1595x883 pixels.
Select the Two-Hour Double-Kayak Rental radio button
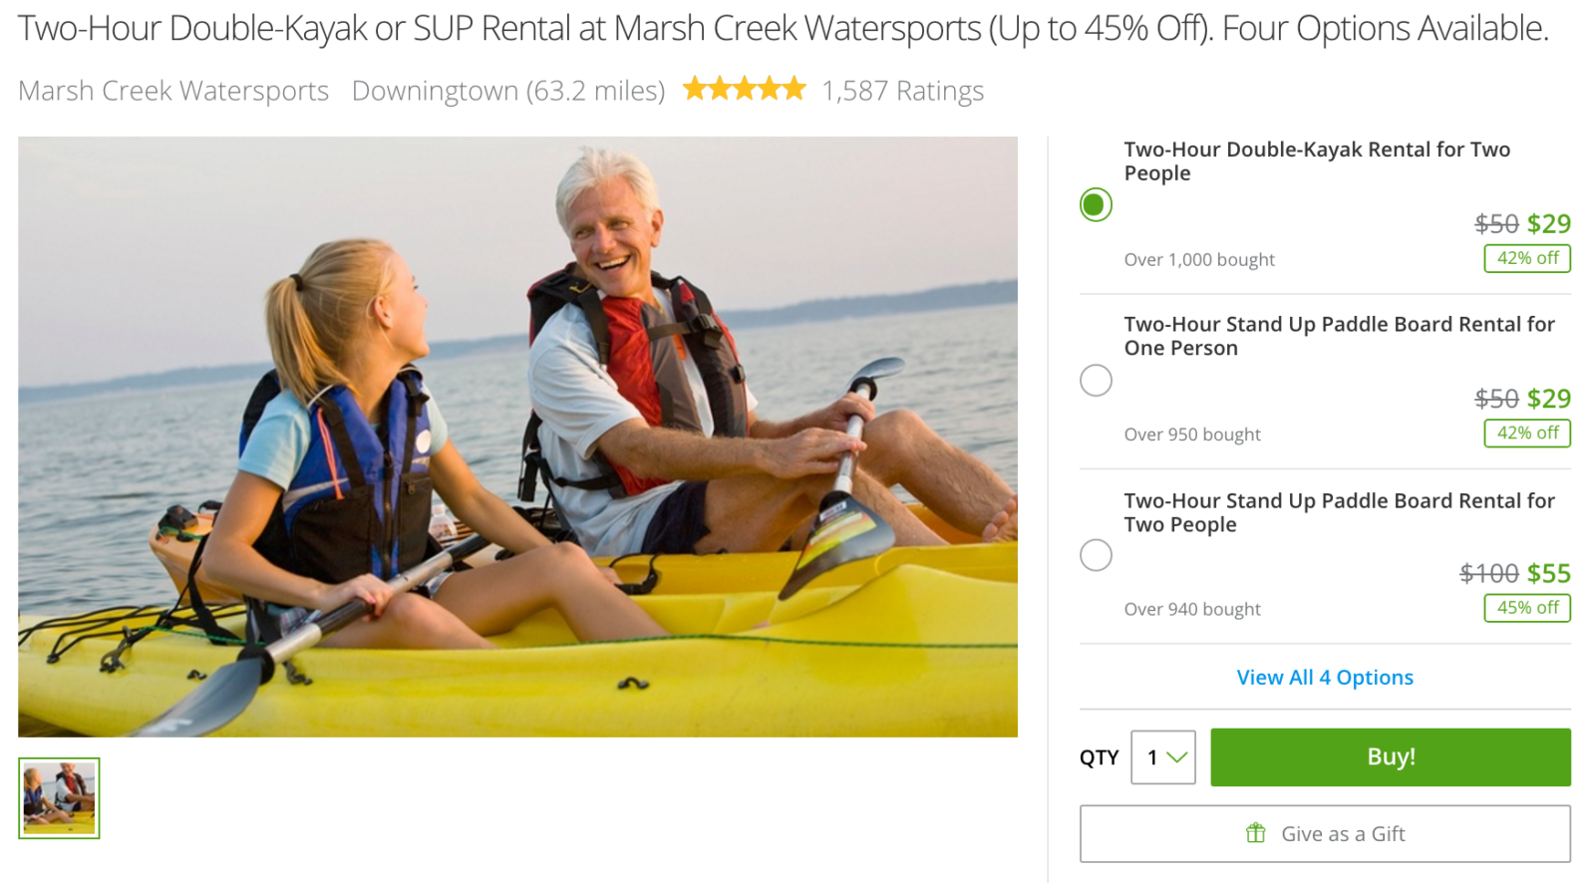(1096, 204)
